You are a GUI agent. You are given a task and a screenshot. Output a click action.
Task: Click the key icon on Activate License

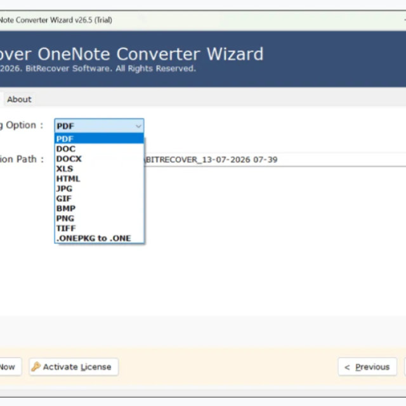[36, 367]
